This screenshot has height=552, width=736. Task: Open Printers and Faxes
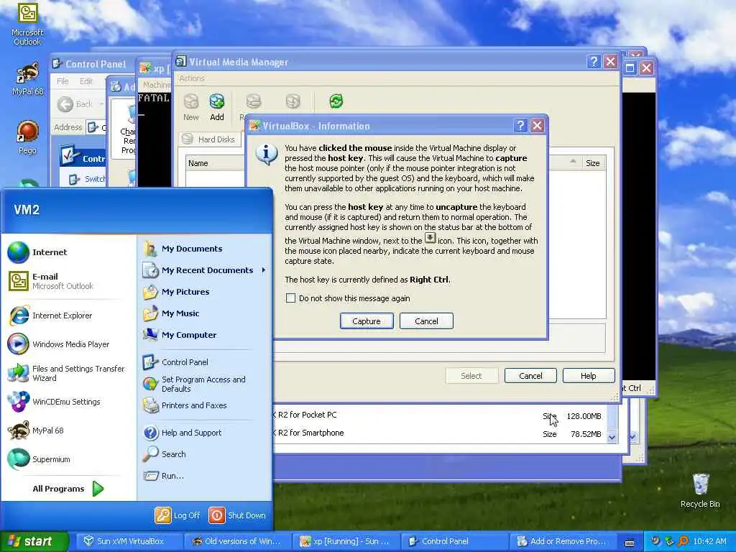pos(204,405)
